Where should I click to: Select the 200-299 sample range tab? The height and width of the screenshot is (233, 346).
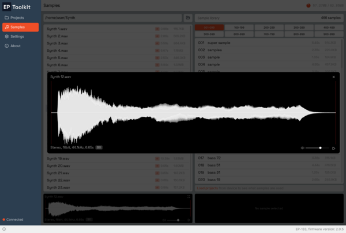coord(269,28)
